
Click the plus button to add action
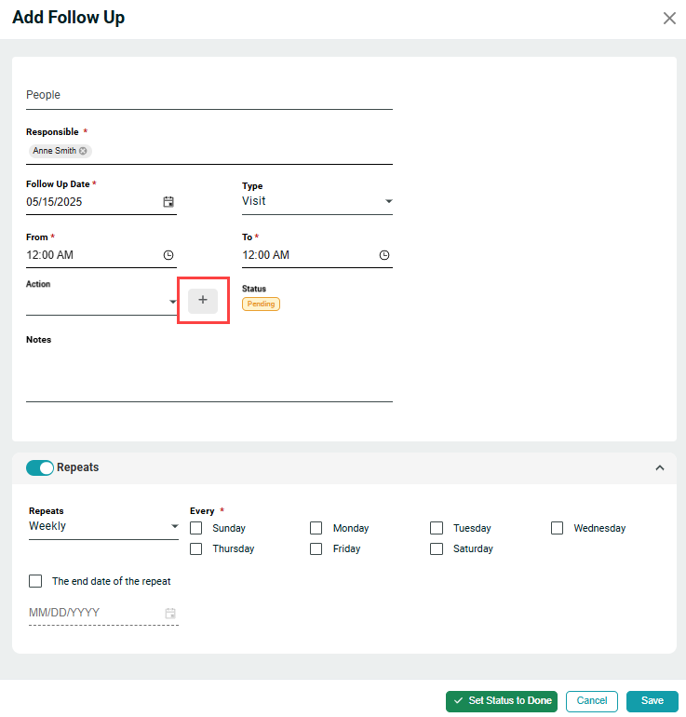(203, 300)
